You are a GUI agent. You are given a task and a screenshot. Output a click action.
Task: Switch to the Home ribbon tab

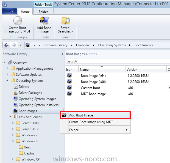pos(25,12)
